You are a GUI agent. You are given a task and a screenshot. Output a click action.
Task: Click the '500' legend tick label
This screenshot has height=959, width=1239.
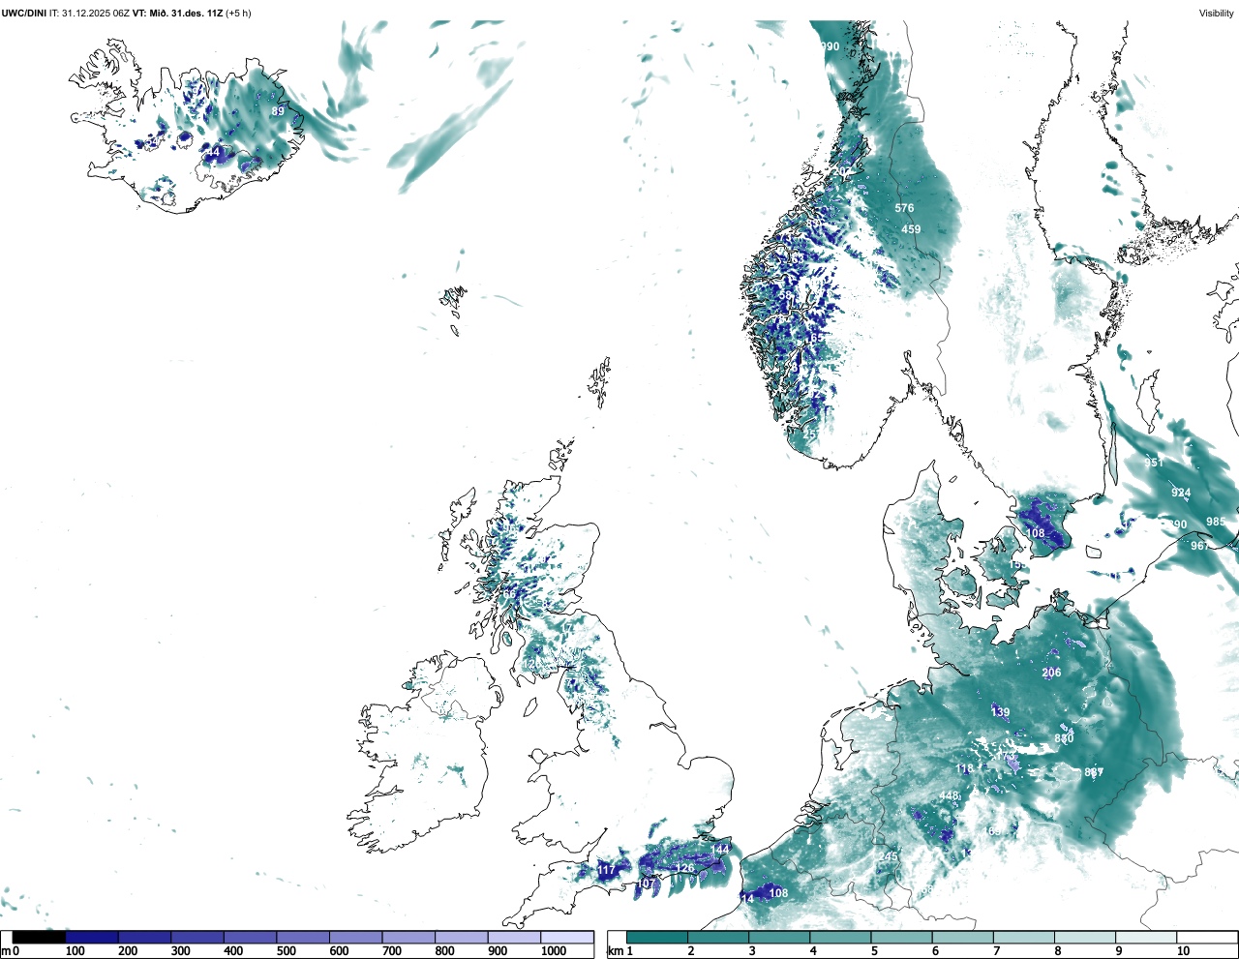pos(286,951)
